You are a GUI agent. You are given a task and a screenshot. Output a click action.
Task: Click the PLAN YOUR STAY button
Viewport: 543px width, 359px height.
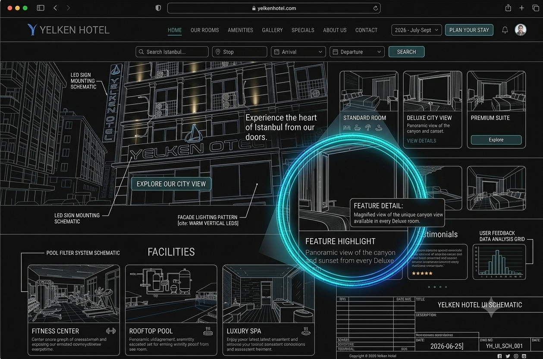[469, 30]
